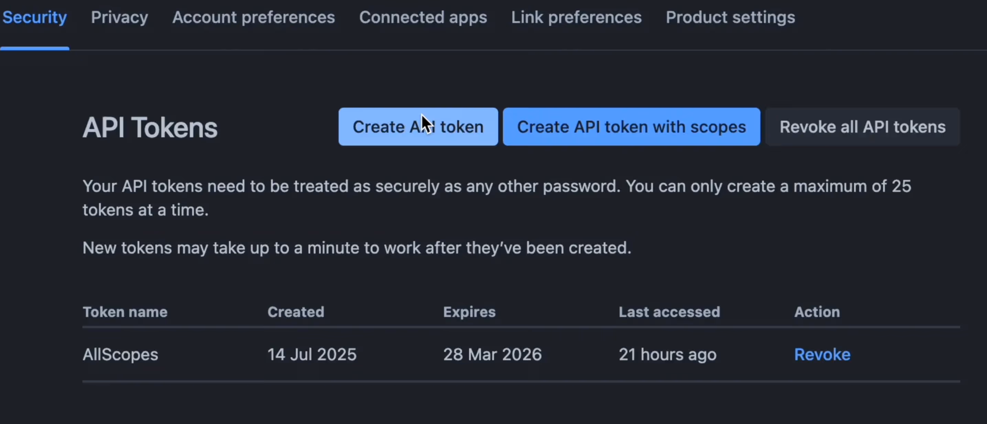Click Revoke all API tokens
This screenshot has width=987, height=424.
click(864, 127)
